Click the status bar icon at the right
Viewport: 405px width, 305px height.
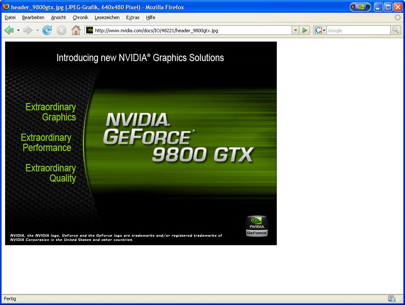pos(391,299)
